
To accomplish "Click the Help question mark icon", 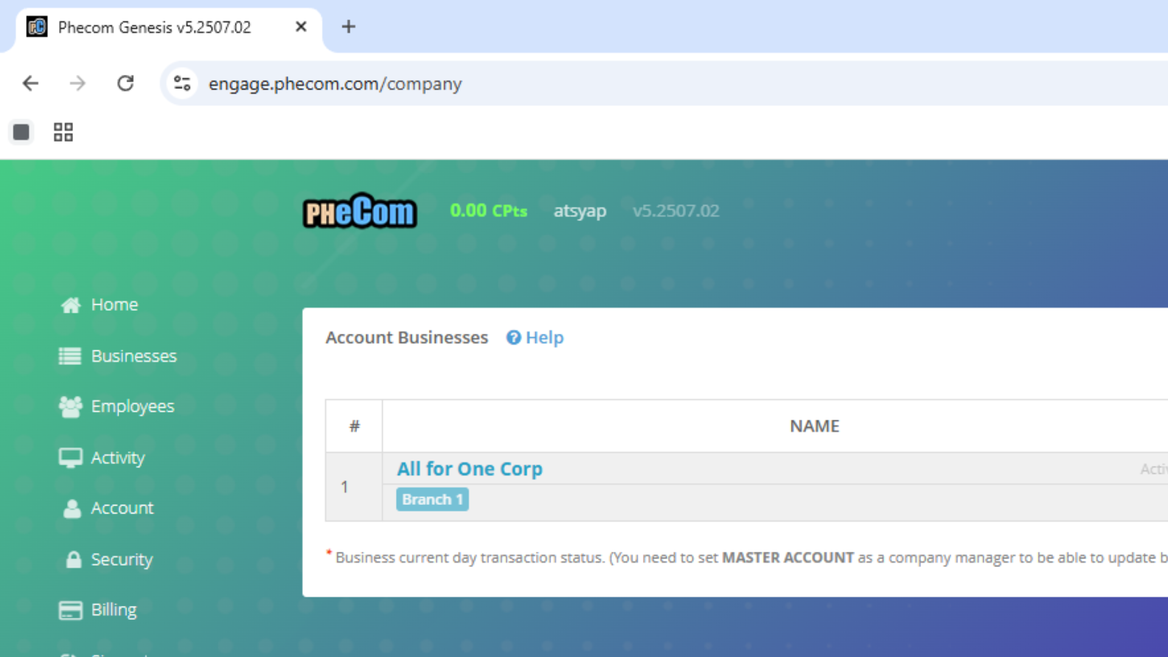I will pyautogui.click(x=513, y=338).
